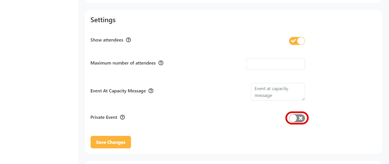Click the Show attendees label text
Screen dimensions: 389x164
[107, 40]
